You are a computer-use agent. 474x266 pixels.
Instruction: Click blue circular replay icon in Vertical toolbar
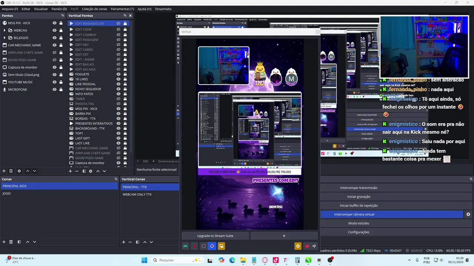(212, 246)
